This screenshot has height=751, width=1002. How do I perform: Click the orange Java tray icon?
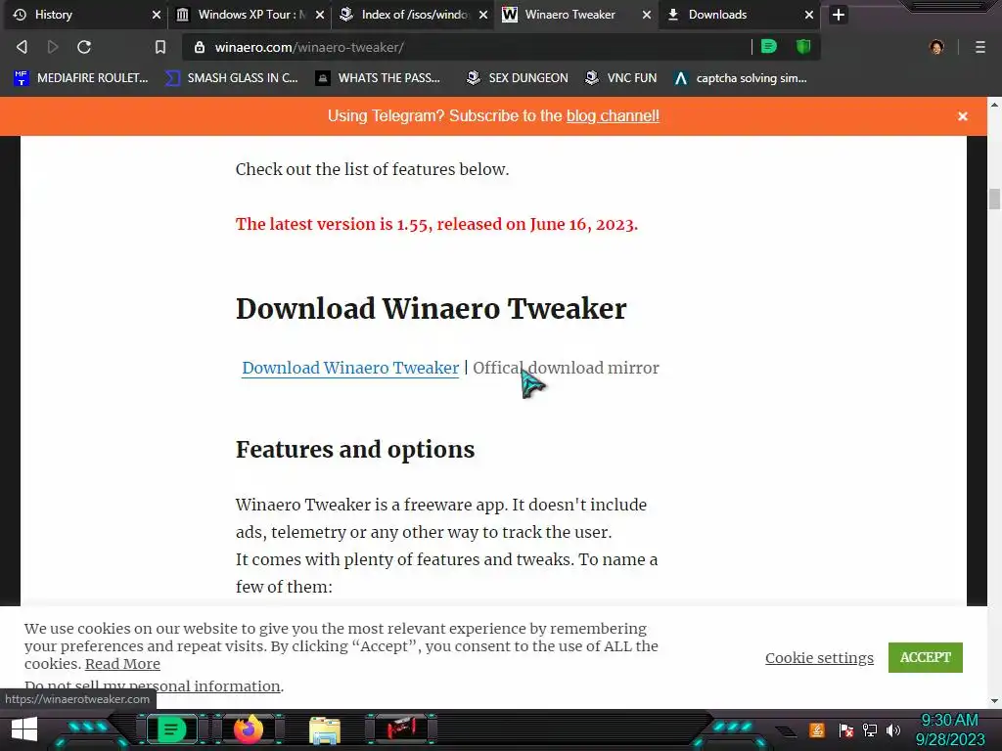pos(816,729)
